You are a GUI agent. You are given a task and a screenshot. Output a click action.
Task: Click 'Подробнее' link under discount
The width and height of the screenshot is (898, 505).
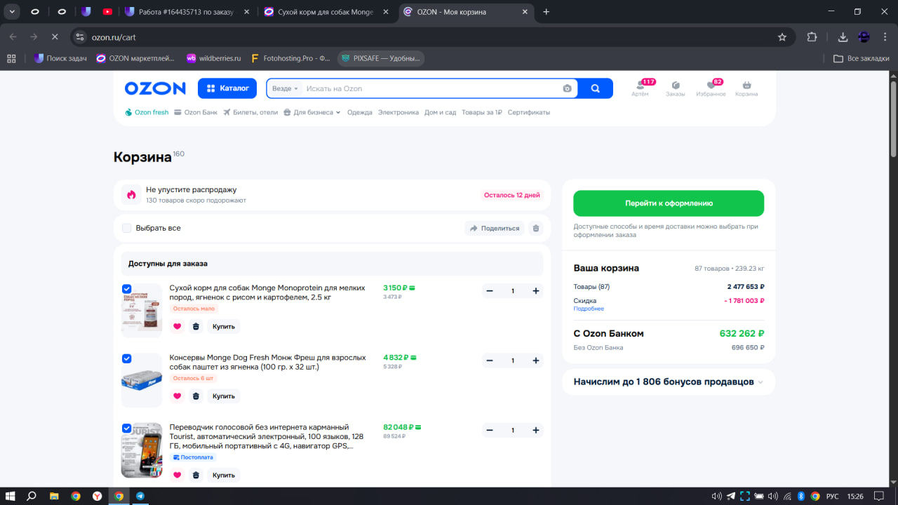coord(588,309)
